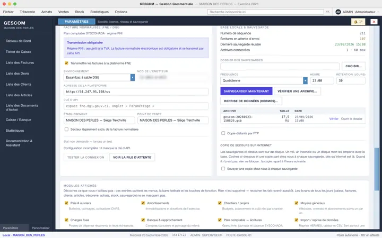
Task: Open Liste des Factures from sidebar
Action: 20,62
